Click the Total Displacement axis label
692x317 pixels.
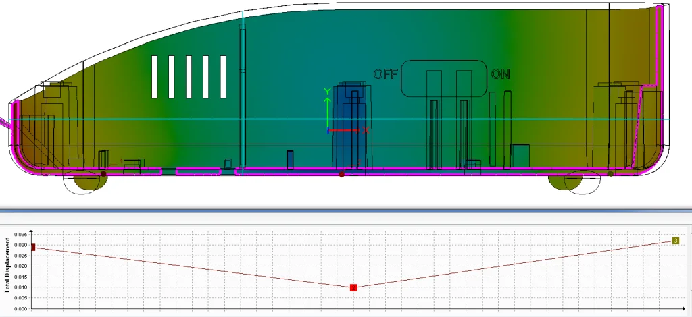pos(7,266)
